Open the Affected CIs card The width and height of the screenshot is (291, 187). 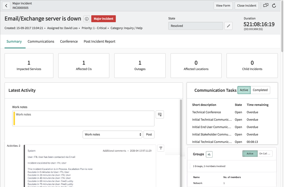coord(84,66)
